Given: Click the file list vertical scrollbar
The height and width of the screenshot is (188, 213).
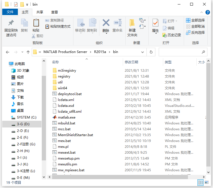Looking at the screenshot, I should point(208,115).
